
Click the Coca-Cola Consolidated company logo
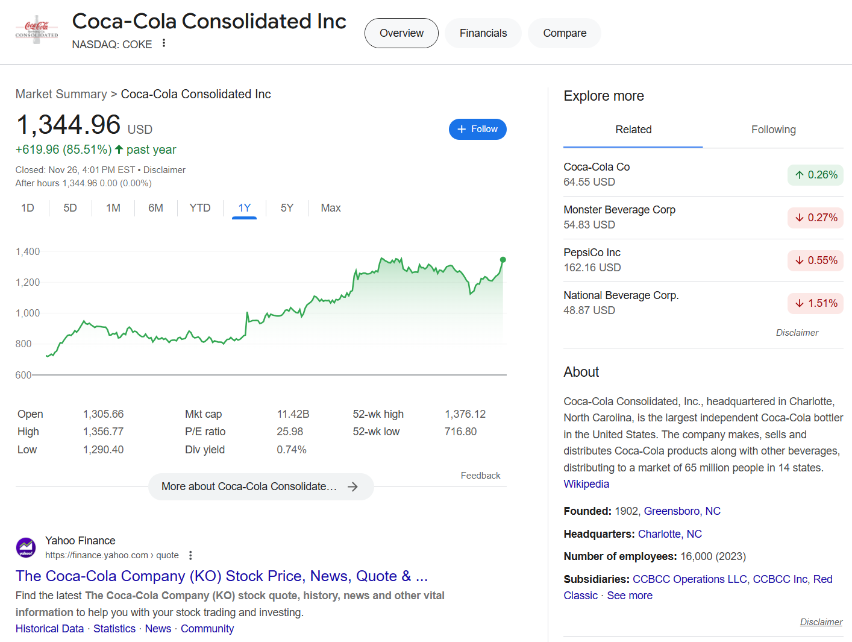tap(36, 28)
